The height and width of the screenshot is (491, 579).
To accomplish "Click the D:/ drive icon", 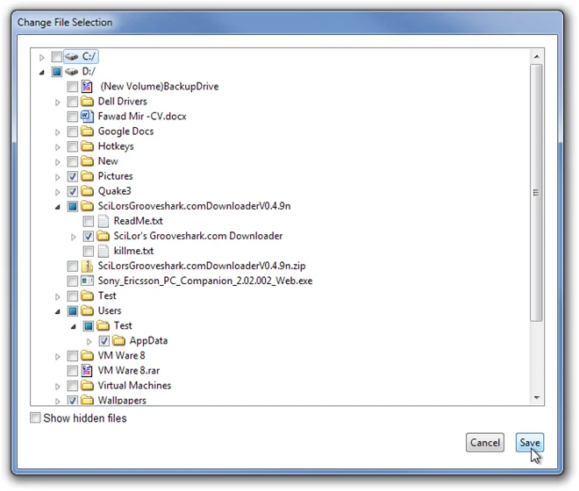I will point(72,72).
